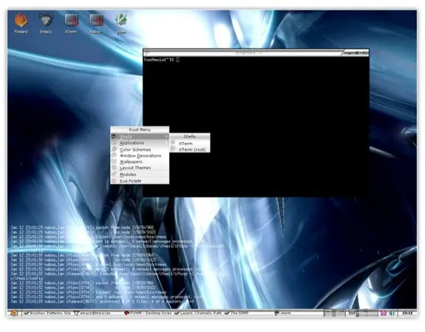
Task: Expand the Applications submenu arrow
Action: pyautogui.click(x=166, y=143)
